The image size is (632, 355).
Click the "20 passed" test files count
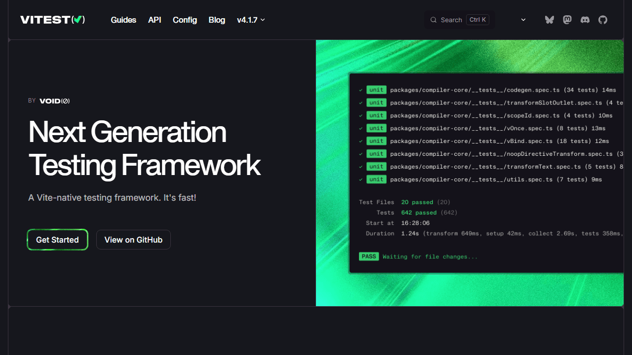pos(417,202)
